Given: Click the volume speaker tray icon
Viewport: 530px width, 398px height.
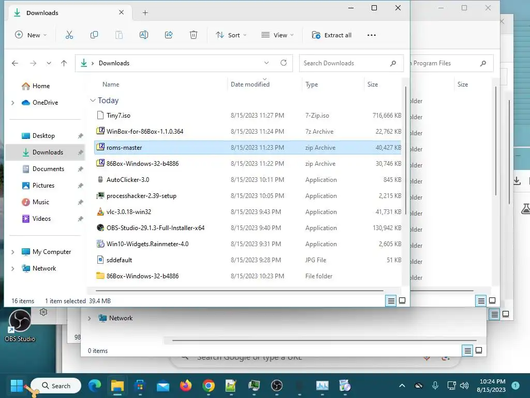Looking at the screenshot, I should point(464,385).
